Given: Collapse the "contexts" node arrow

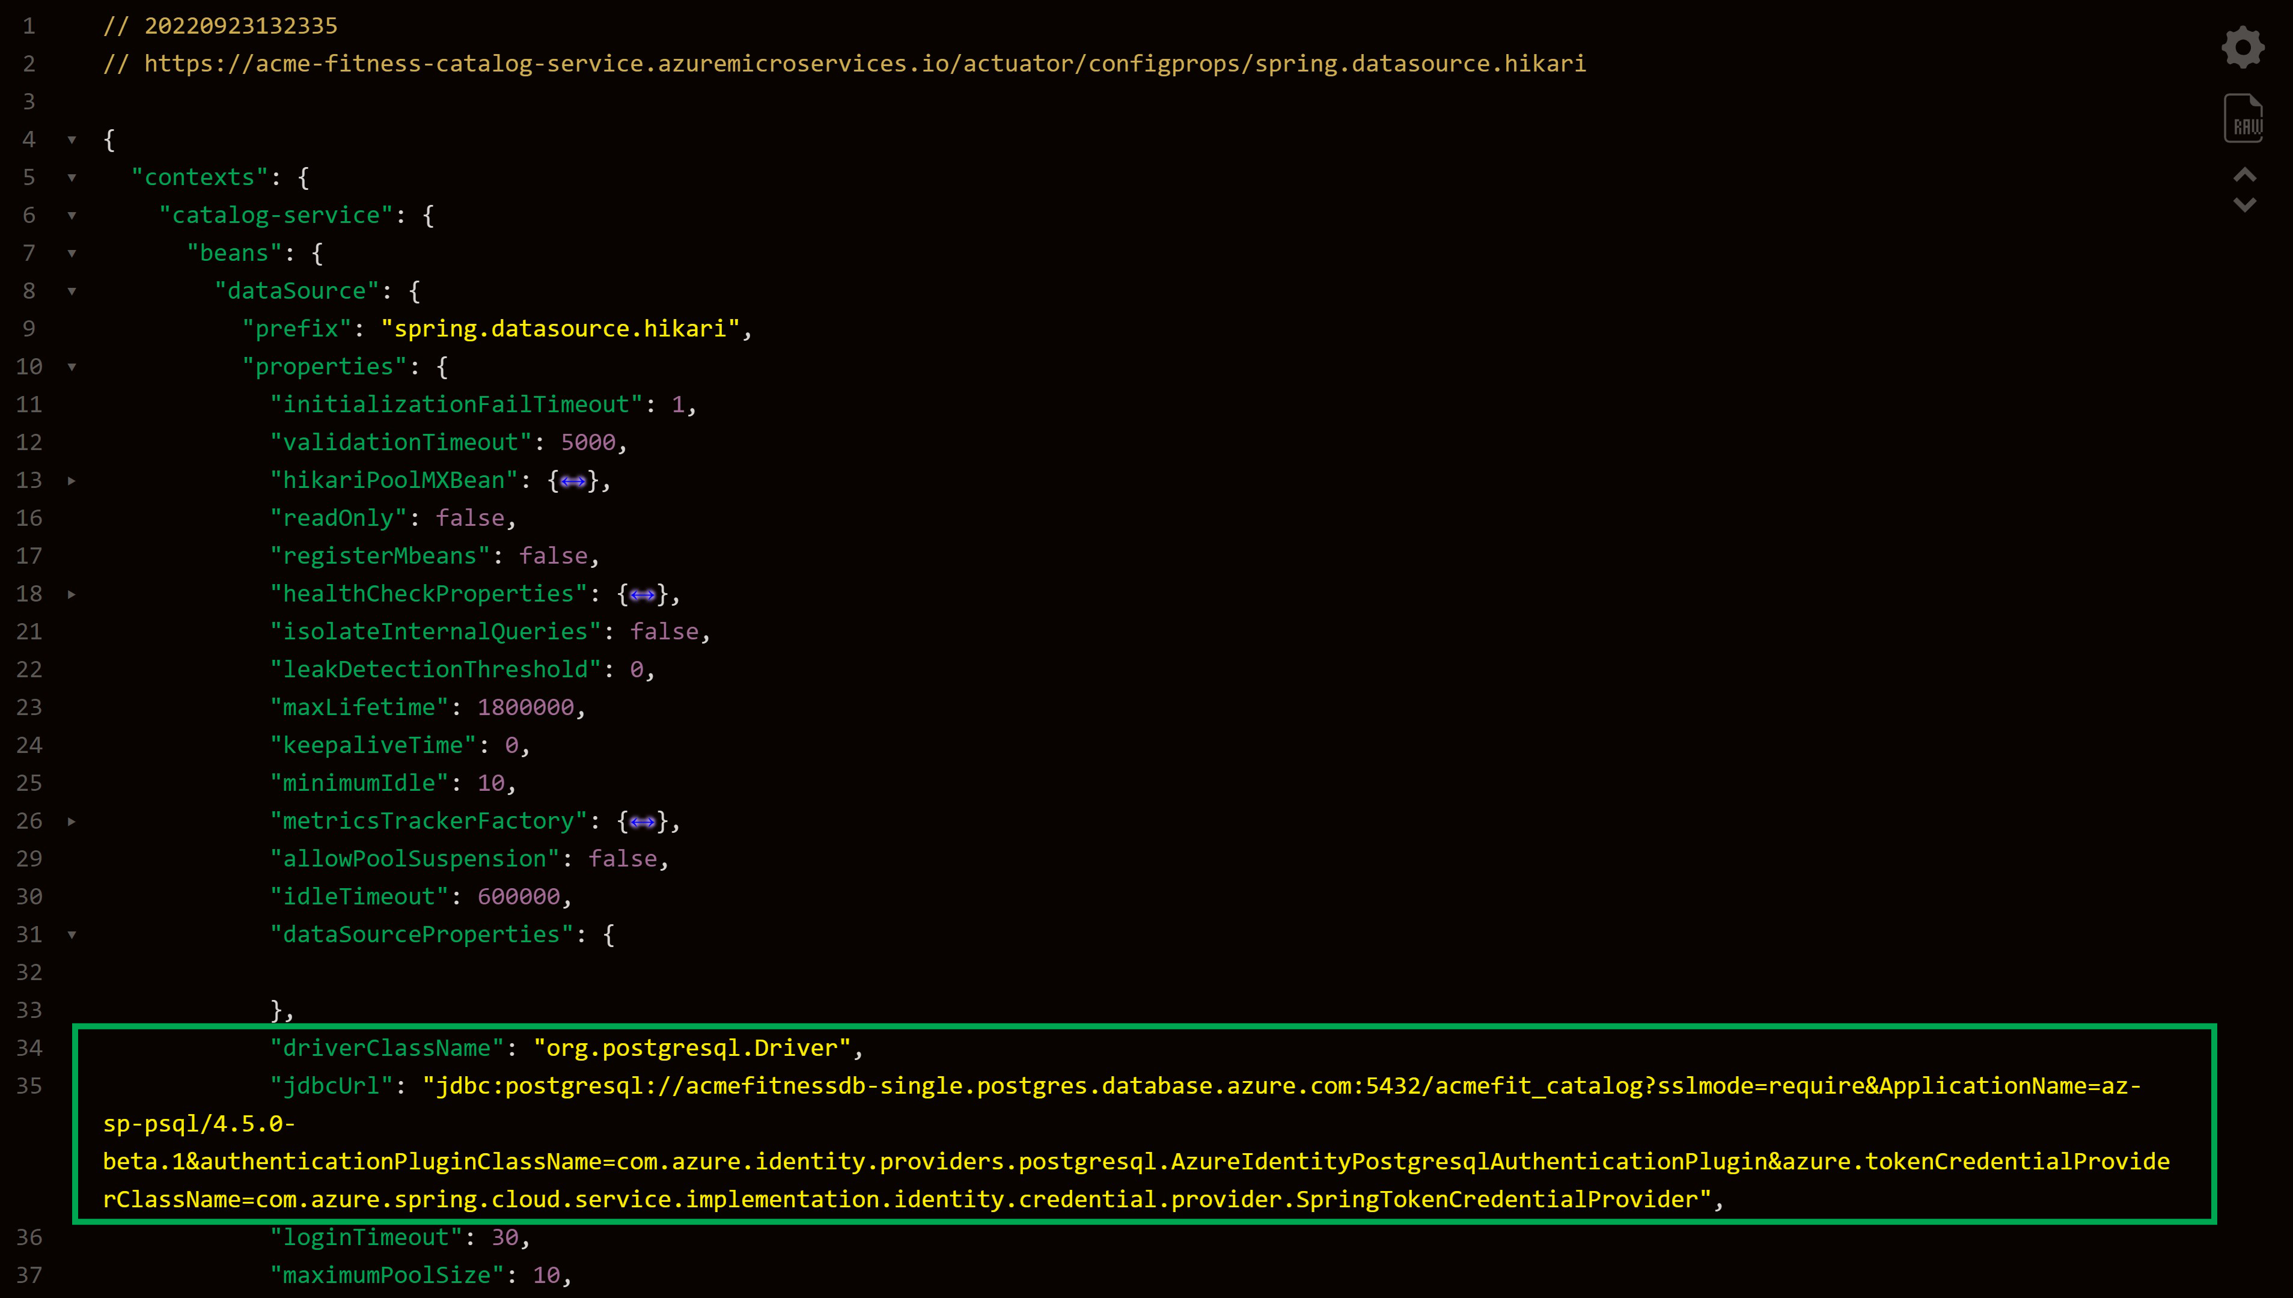Looking at the screenshot, I should pos(72,178).
